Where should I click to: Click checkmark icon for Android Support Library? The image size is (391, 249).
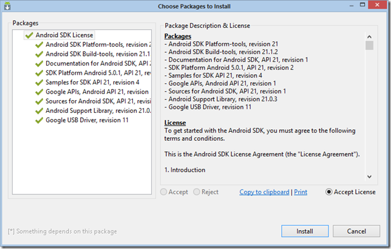pyautogui.click(x=39, y=111)
